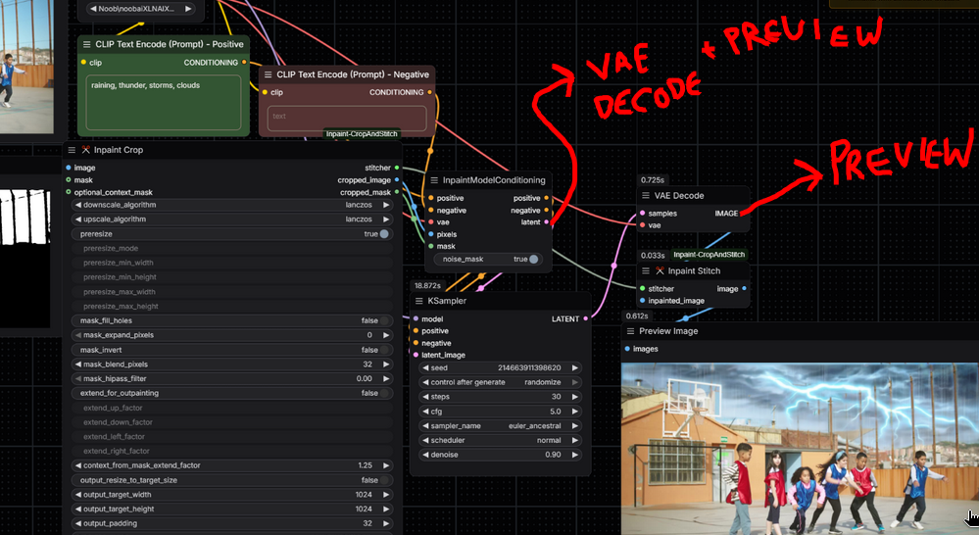Screen dimensions: 979x535
Task: Click the Preview Image images input connector
Action: (x=627, y=349)
